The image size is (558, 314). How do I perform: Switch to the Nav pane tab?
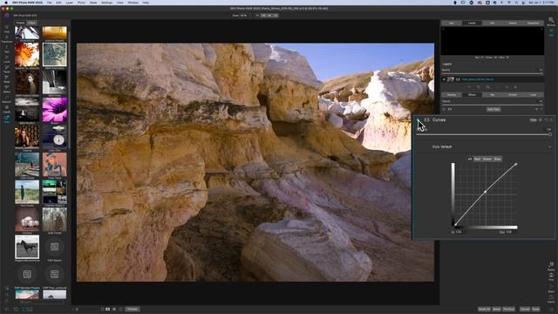(x=452, y=24)
